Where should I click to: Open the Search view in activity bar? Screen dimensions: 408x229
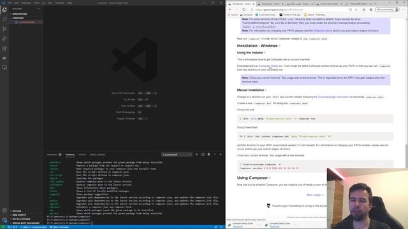click(4, 19)
